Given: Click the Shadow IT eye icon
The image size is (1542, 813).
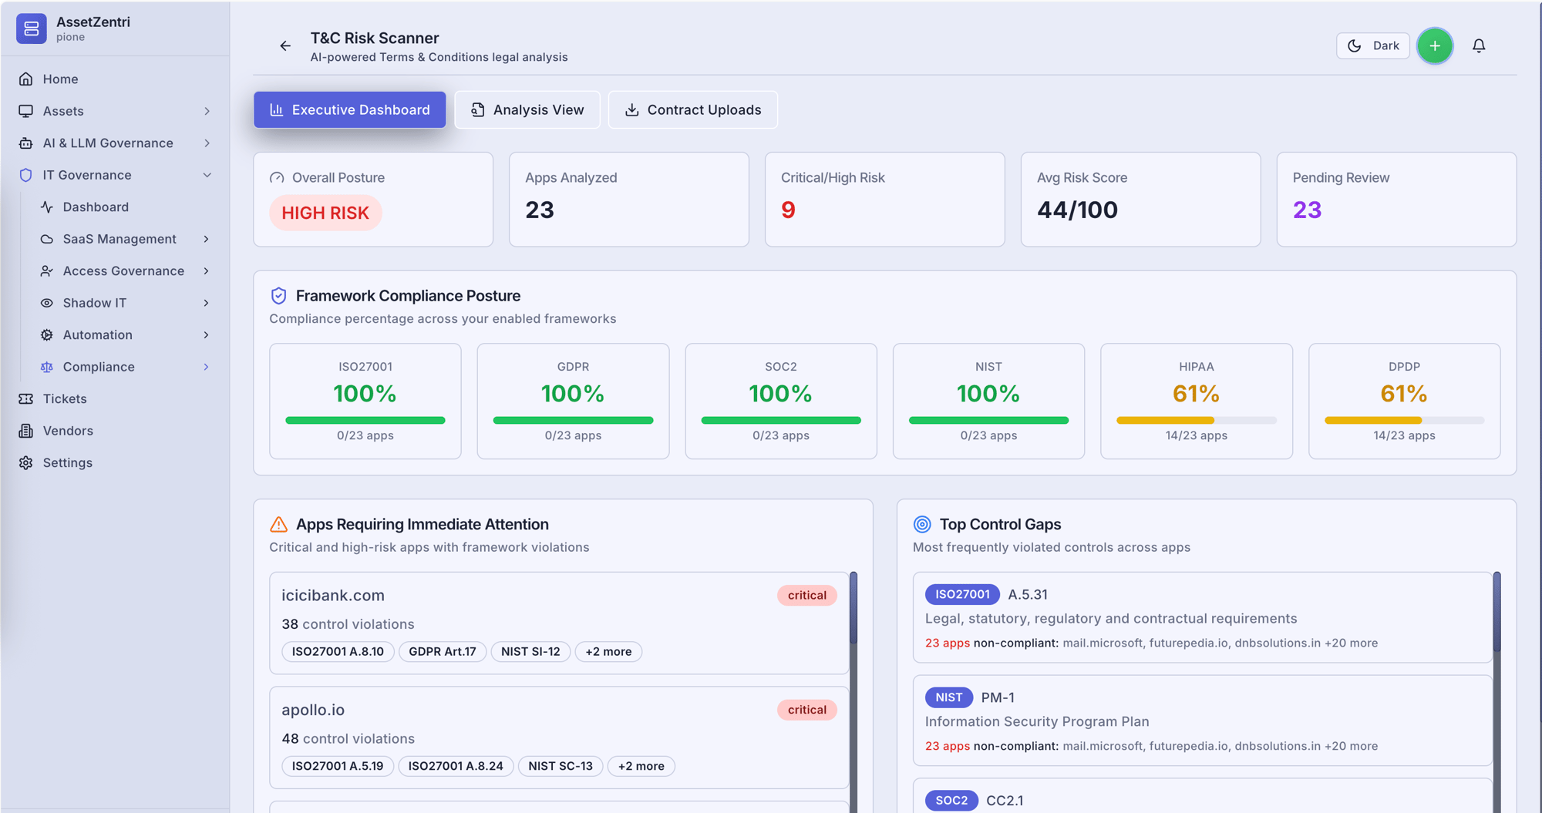Looking at the screenshot, I should coord(47,303).
